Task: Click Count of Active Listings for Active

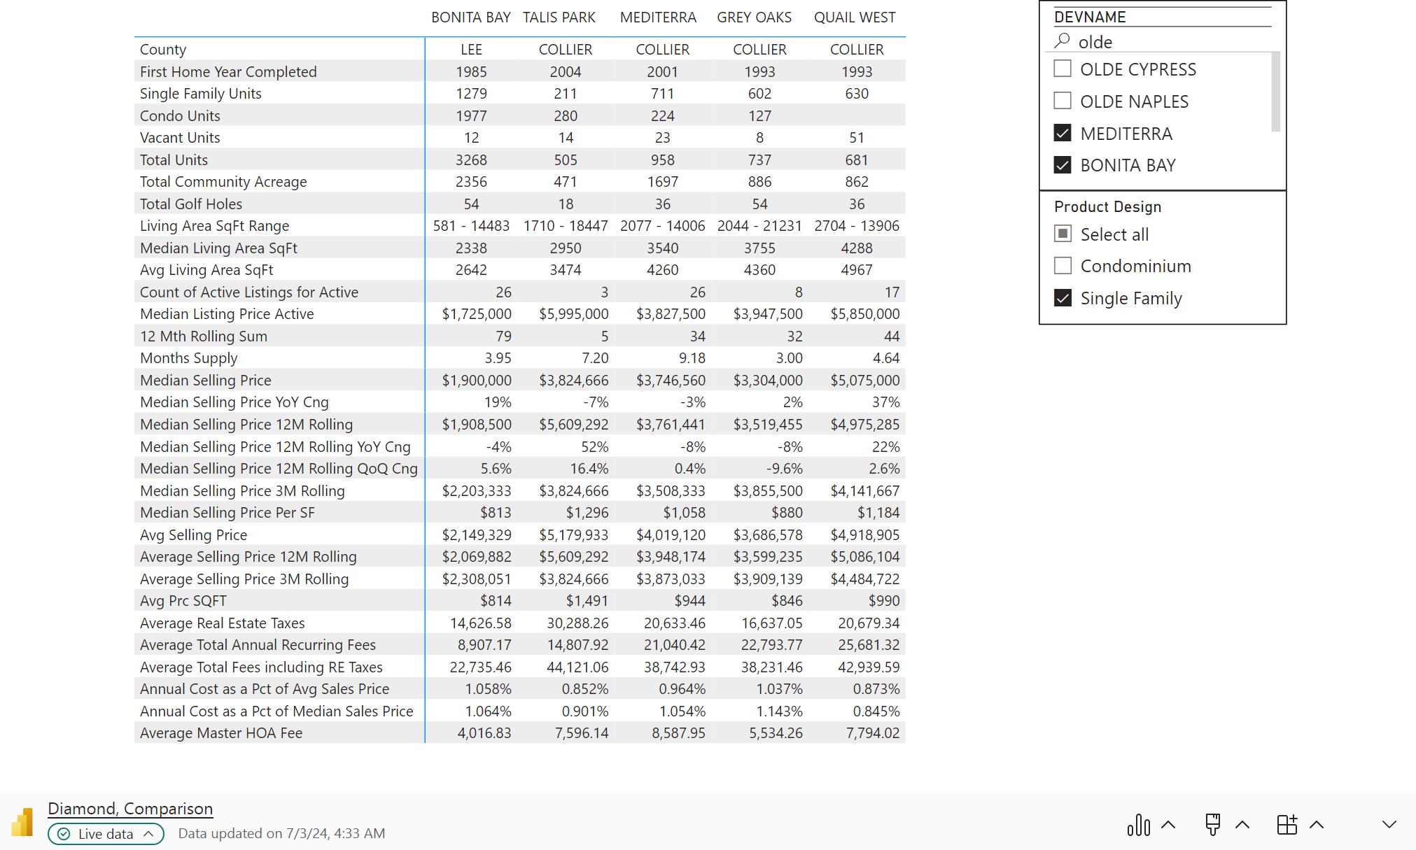Action: (249, 292)
